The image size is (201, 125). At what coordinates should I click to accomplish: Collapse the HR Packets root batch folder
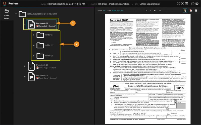click(x=16, y=14)
